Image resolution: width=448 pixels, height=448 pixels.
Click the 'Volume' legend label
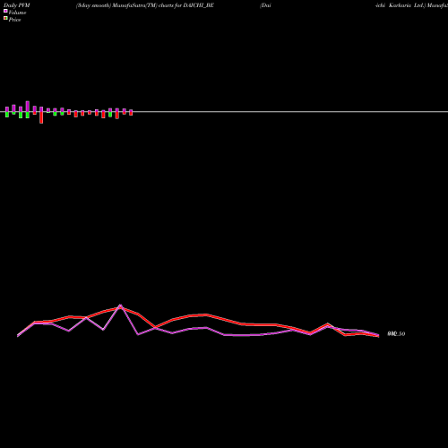17,13
